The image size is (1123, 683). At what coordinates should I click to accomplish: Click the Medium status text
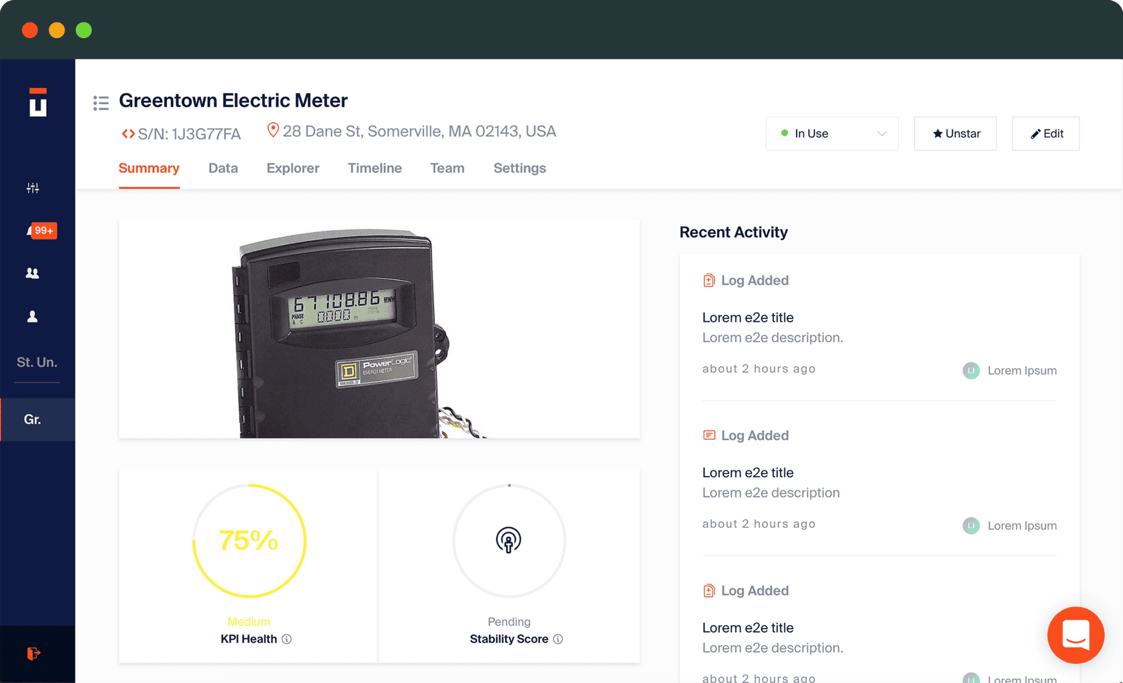point(249,622)
